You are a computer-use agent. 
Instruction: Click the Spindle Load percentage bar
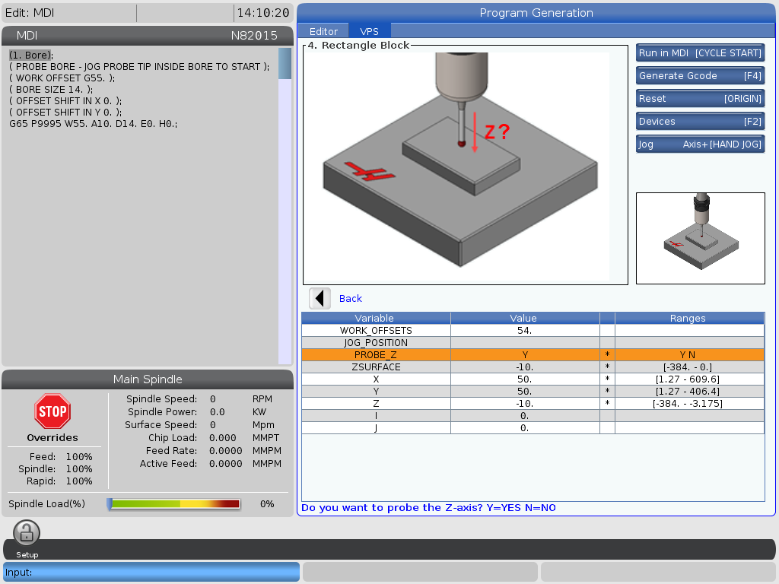tap(174, 504)
